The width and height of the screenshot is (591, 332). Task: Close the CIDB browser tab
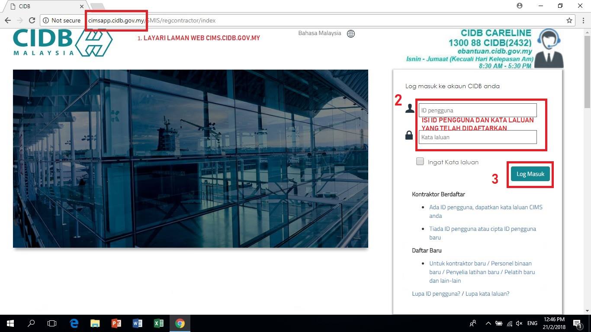pos(81,6)
